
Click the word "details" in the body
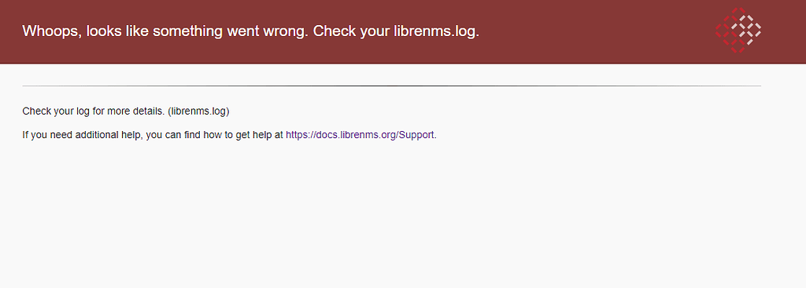click(150, 111)
